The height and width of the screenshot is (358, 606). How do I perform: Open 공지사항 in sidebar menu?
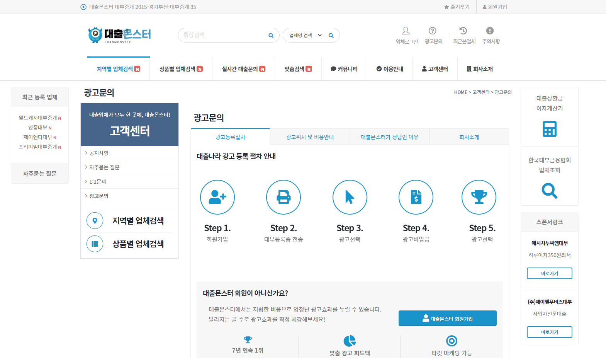pos(129,153)
